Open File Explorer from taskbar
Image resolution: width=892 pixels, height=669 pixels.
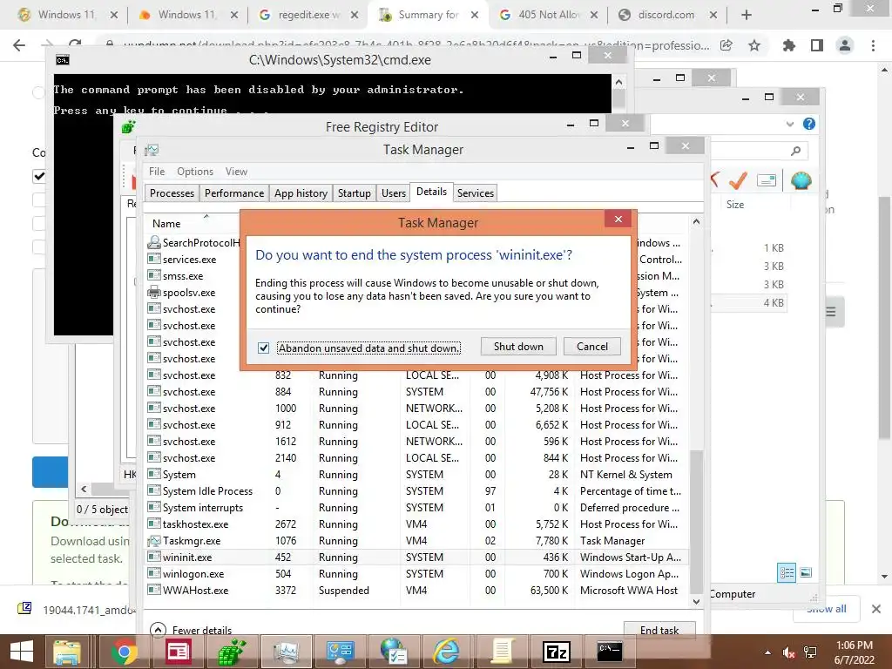tap(67, 652)
